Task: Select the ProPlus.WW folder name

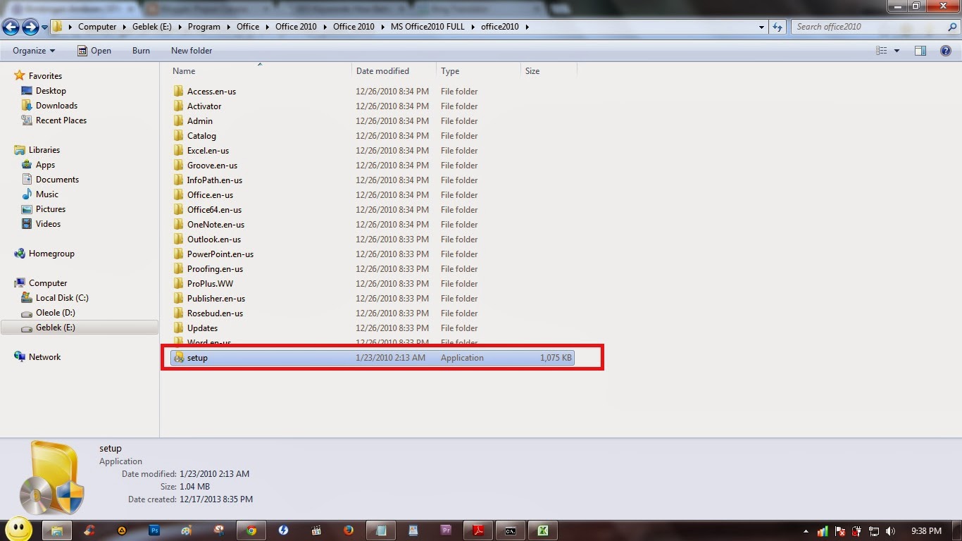Action: point(210,284)
